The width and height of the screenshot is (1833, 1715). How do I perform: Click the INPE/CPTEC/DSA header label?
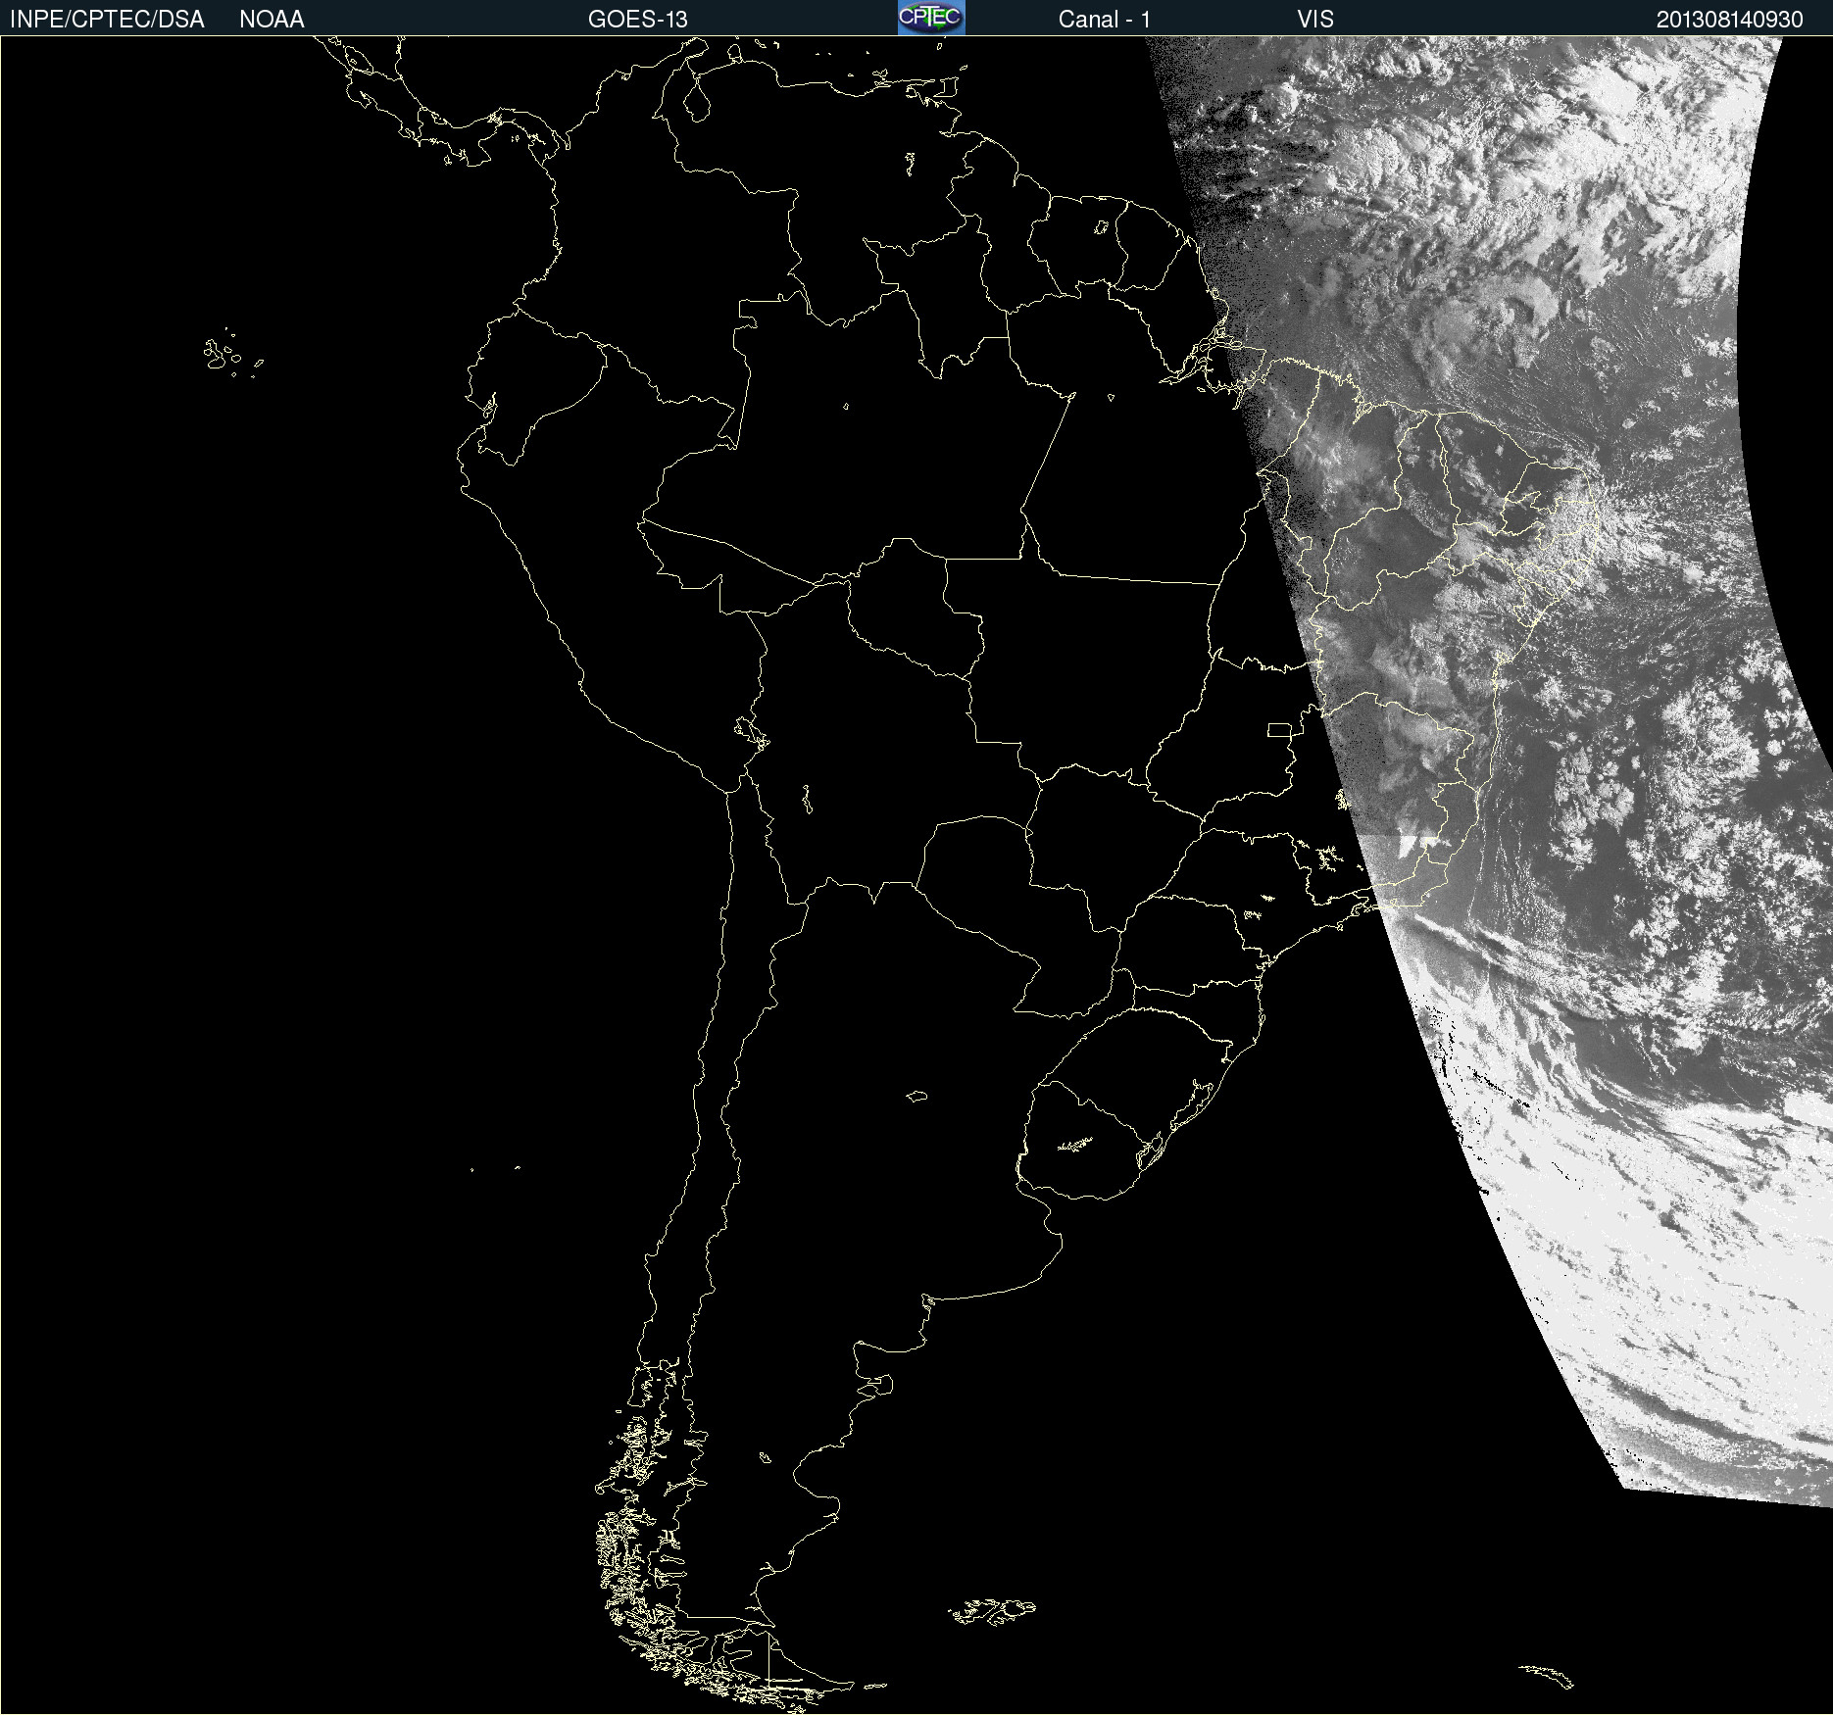pos(107,20)
